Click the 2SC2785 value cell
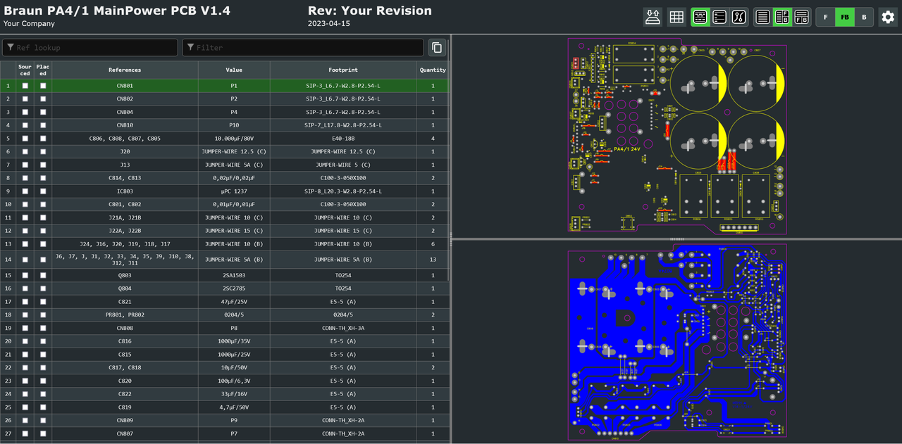Screen dimensions: 902x444 [234, 288]
